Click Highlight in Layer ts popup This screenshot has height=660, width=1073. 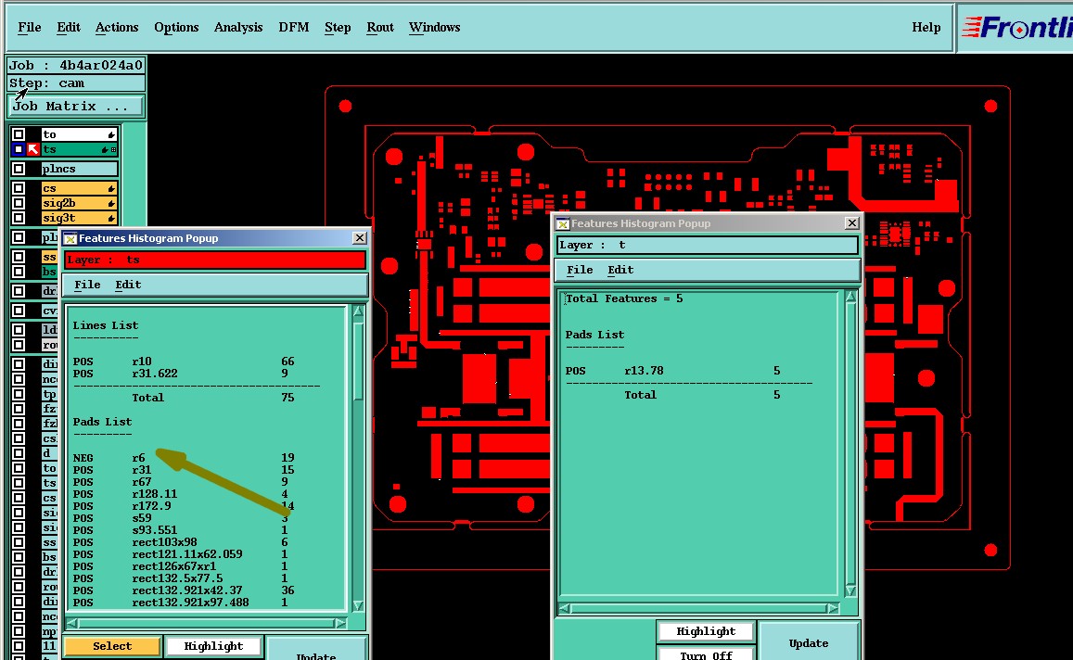click(x=213, y=646)
